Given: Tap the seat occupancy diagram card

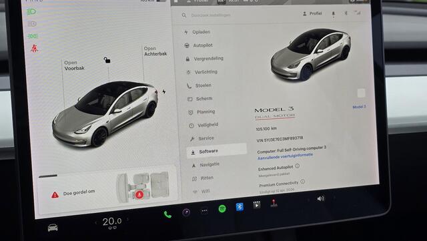Looking at the screenshot, I should pyautogui.click(x=143, y=188).
